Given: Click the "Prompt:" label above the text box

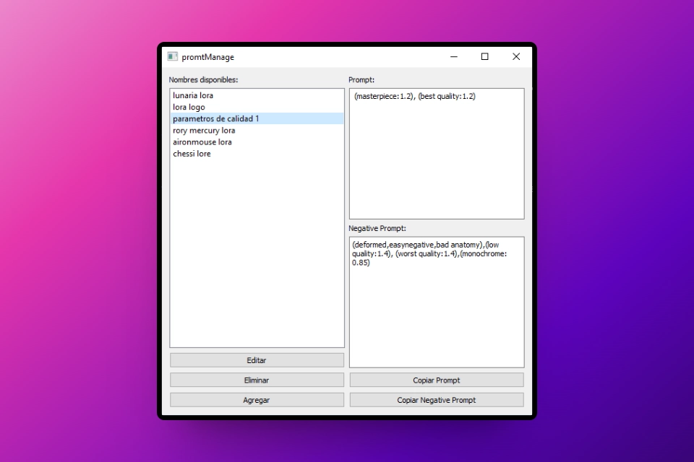Looking at the screenshot, I should pyautogui.click(x=360, y=79).
